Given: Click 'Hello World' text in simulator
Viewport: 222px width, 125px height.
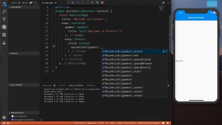Looking at the screenshot, I should coord(179,61).
